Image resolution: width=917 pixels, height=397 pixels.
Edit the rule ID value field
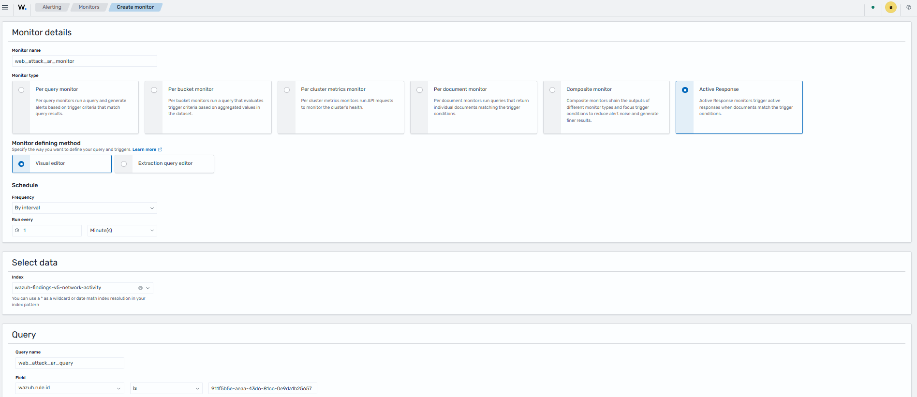click(263, 388)
